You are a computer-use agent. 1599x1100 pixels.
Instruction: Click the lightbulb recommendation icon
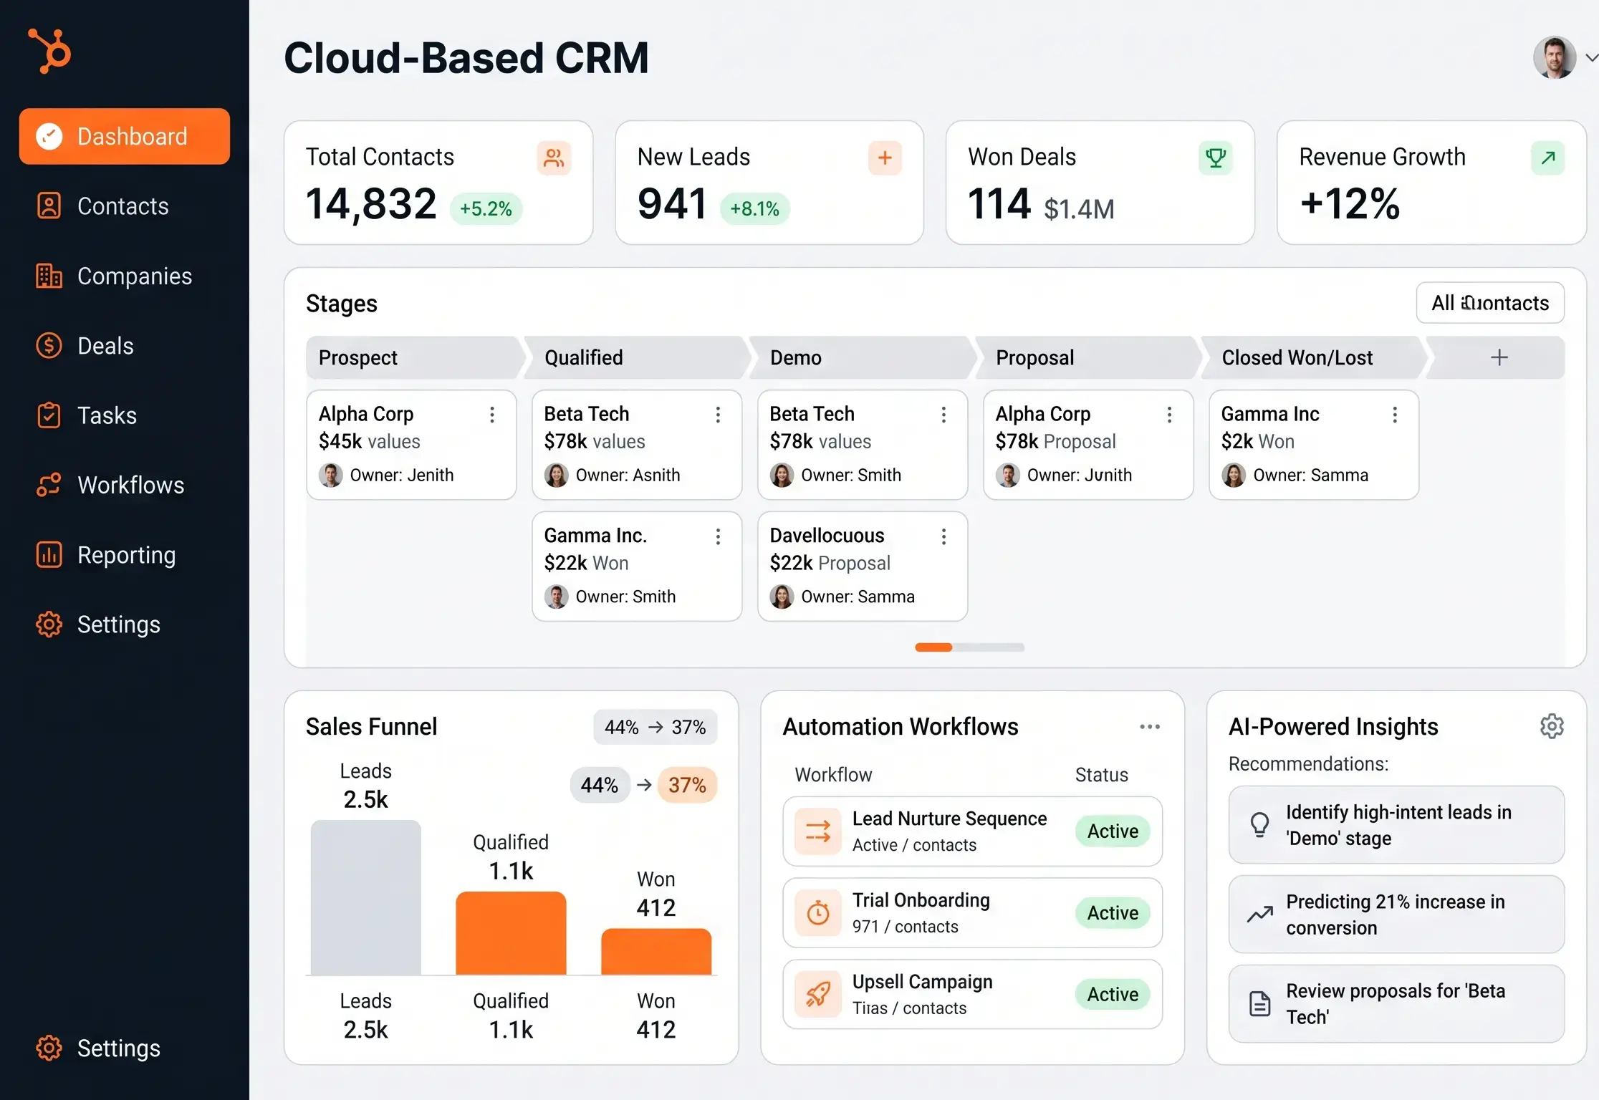point(1259,825)
